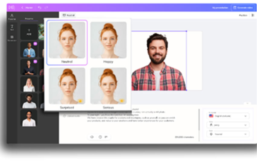Image resolution: width=257 pixels, height=164 pixels.
Task: Add a new presenter with the Add tile
Action: point(29,32)
